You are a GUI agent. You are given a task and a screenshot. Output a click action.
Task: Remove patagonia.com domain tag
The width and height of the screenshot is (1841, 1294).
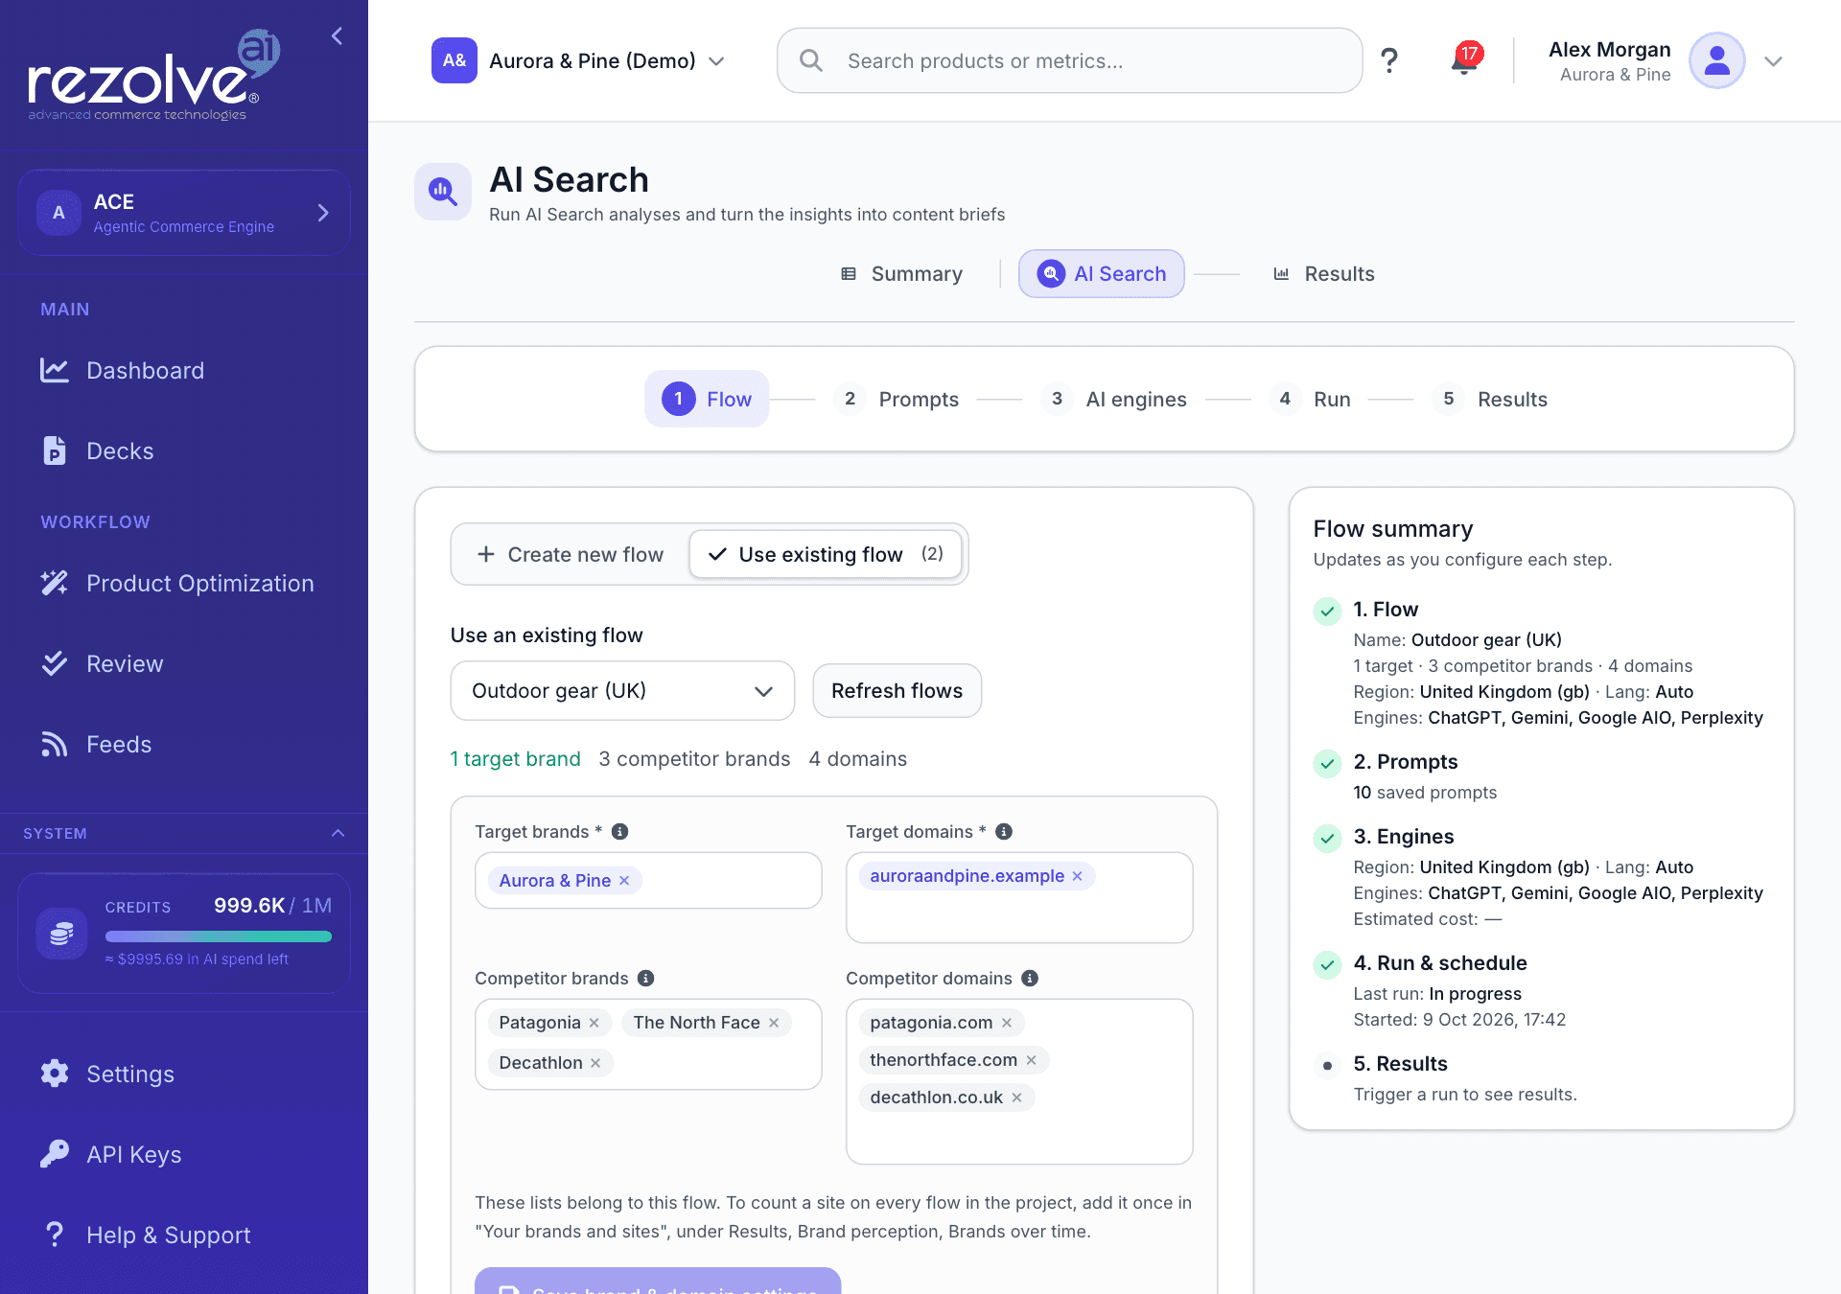1007,1023
